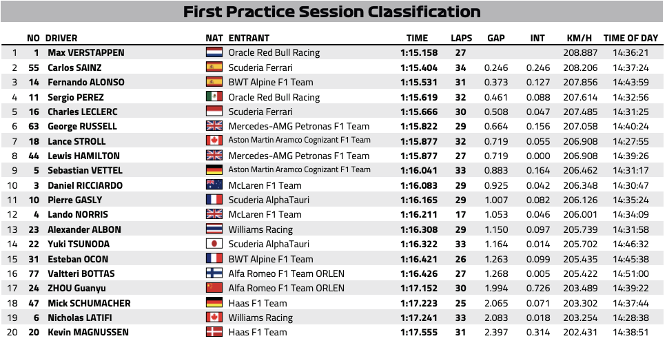667x343 pixels.
Task: Click the LAPS column header
Action: (x=461, y=39)
